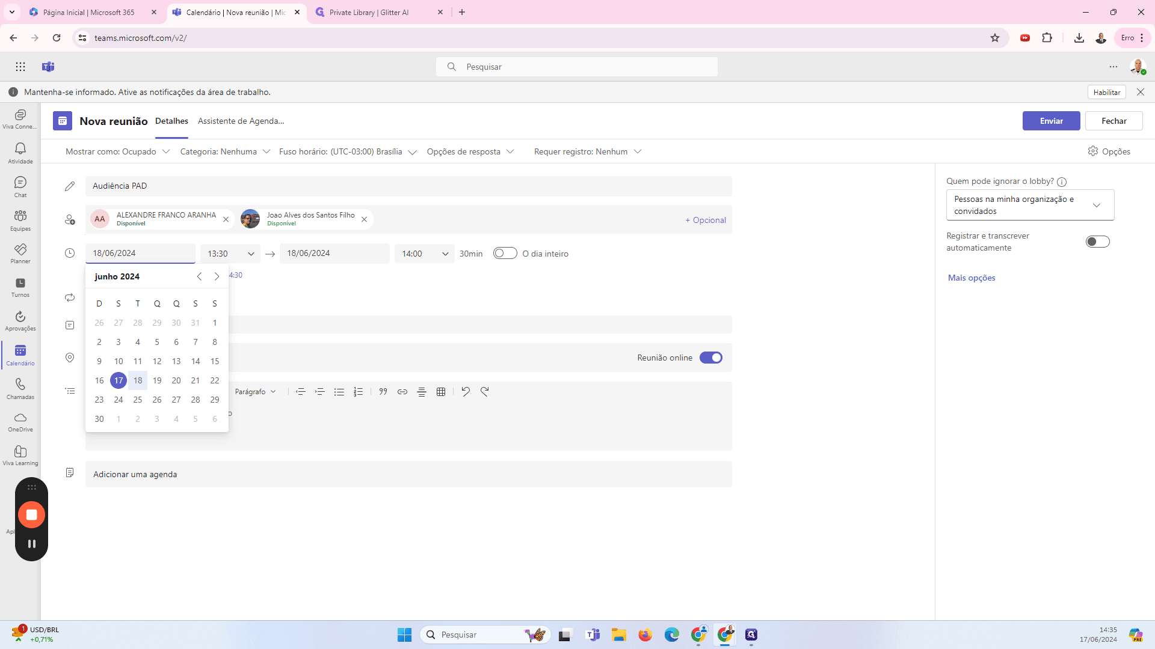Open Chat in the sidebar
1155x649 pixels.
click(20, 186)
